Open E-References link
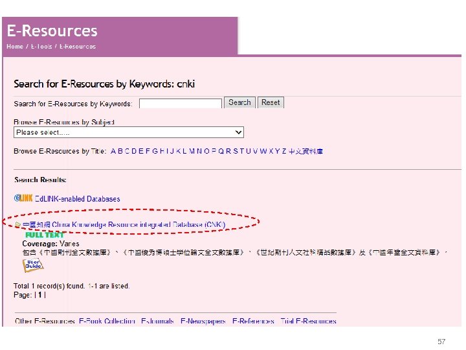Viewport: 466px width, 350px height. coord(253,321)
